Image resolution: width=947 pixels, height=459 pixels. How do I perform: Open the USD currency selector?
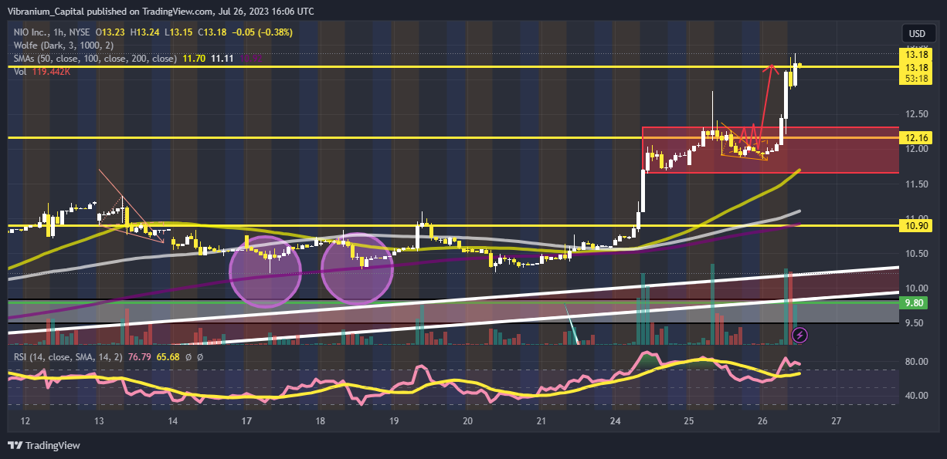click(918, 34)
